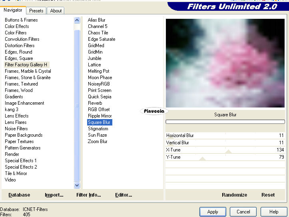Screen dimensions: 289x217
Task: Select Noise Filters category
Action: point(16,129)
